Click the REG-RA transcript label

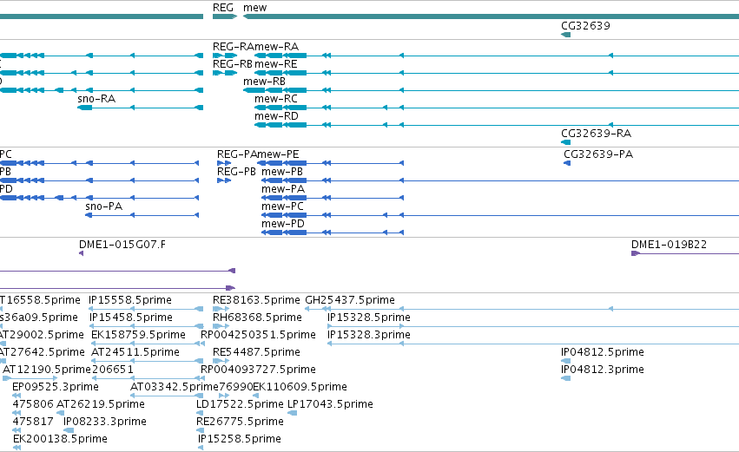click(234, 47)
